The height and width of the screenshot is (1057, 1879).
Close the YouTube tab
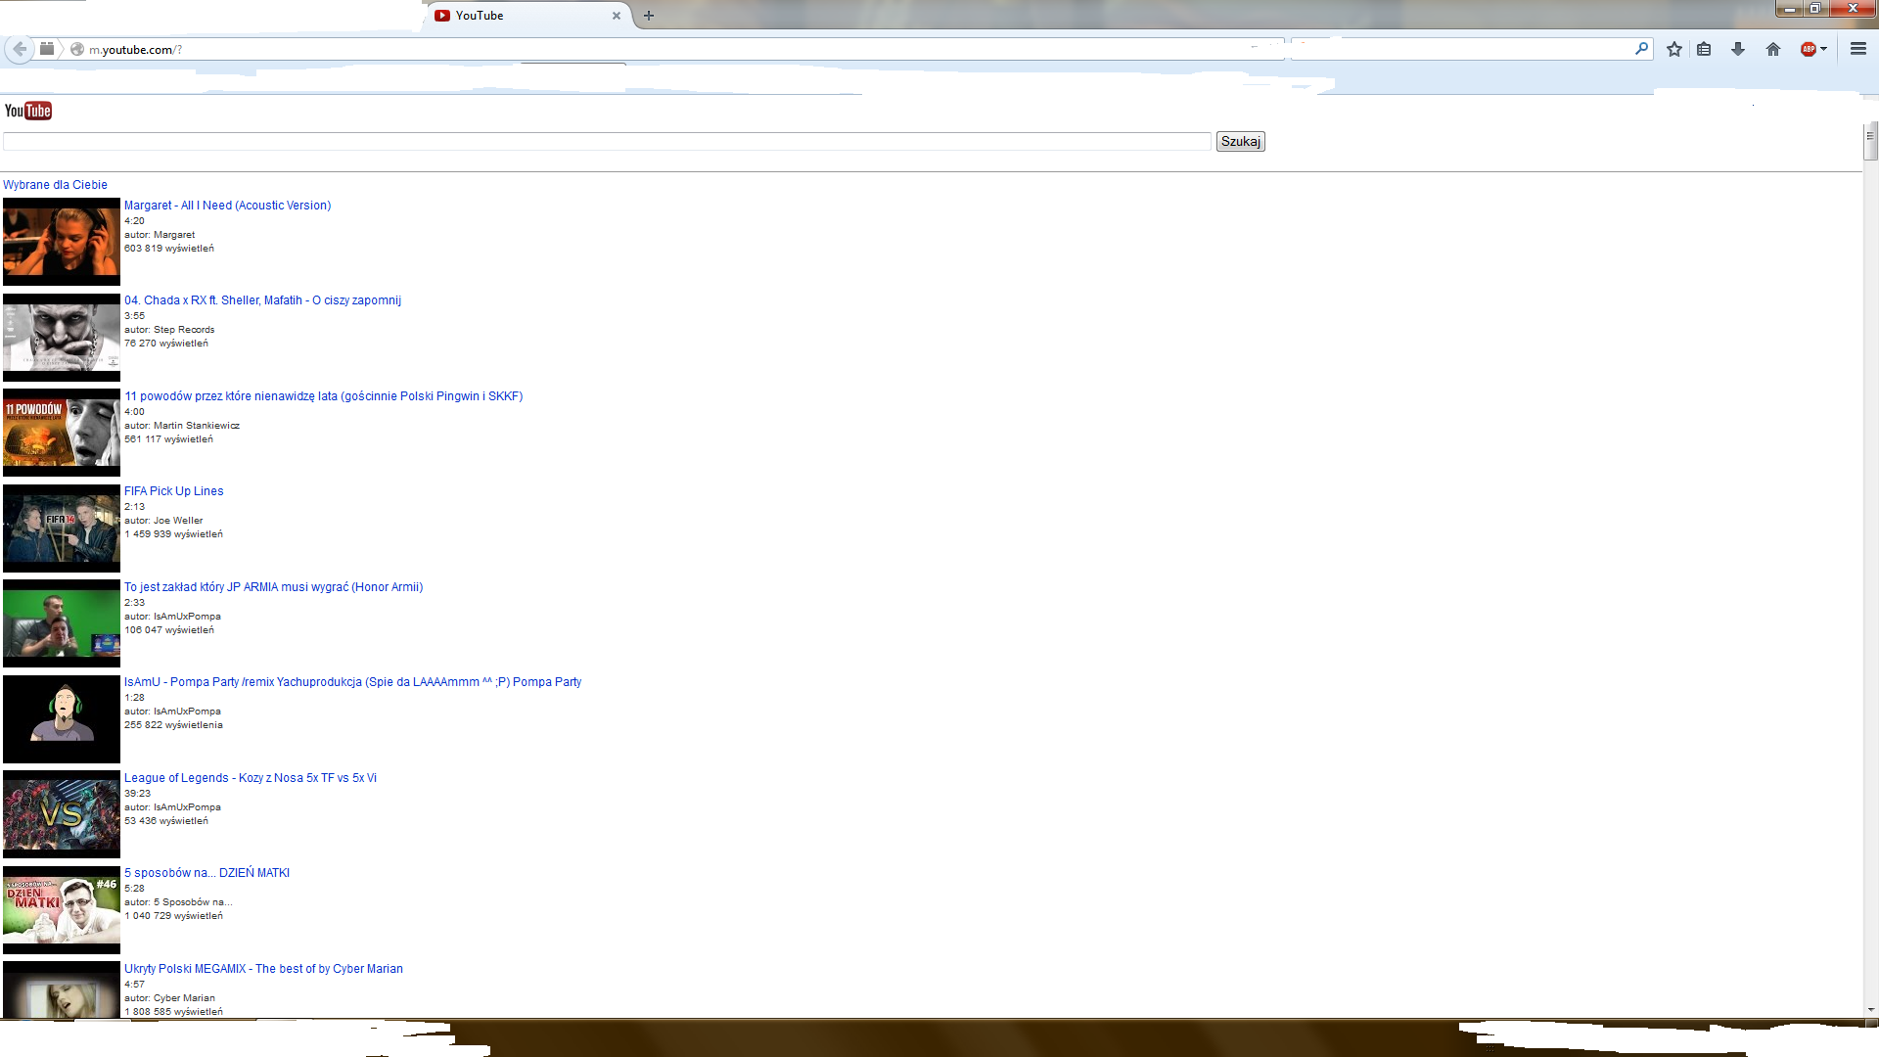(617, 16)
